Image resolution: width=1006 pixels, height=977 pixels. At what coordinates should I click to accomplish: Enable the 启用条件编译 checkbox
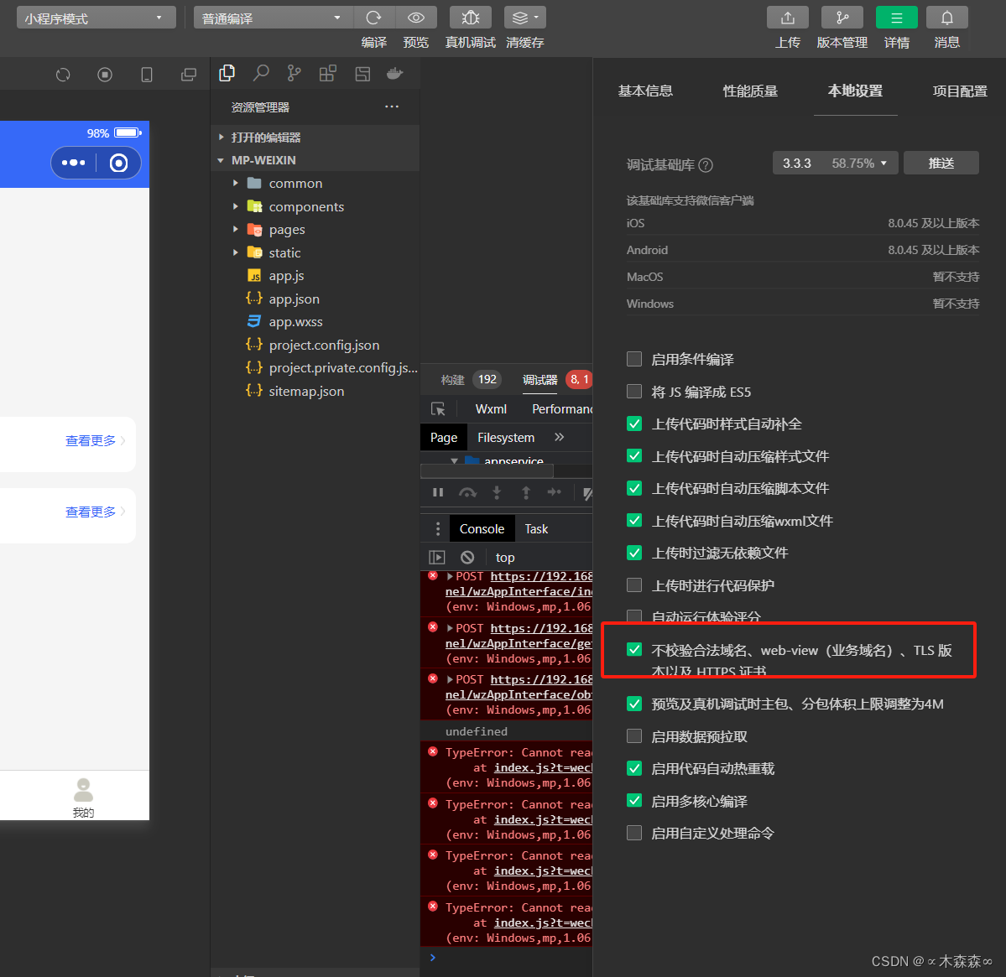(634, 359)
